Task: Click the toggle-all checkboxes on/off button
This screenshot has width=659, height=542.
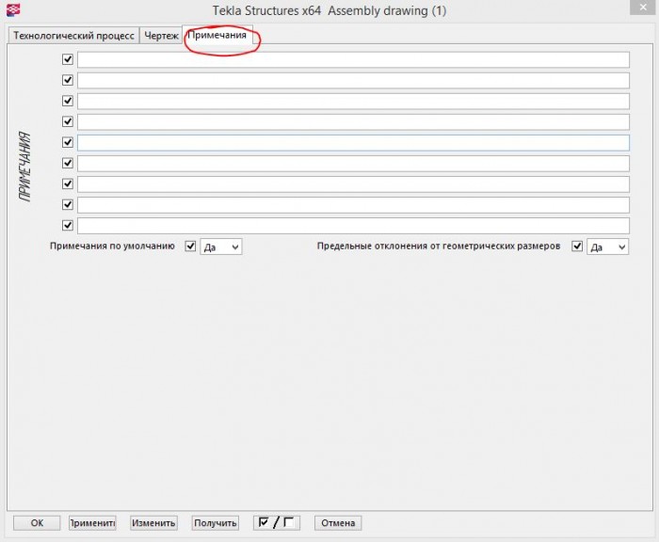Action: [277, 523]
